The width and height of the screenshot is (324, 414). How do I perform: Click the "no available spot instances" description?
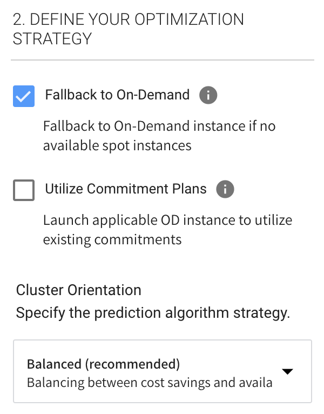[117, 146]
